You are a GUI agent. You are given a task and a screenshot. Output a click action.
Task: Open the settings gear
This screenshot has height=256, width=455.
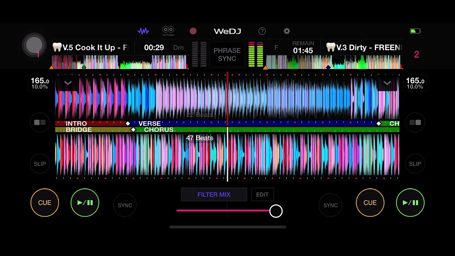point(287,31)
